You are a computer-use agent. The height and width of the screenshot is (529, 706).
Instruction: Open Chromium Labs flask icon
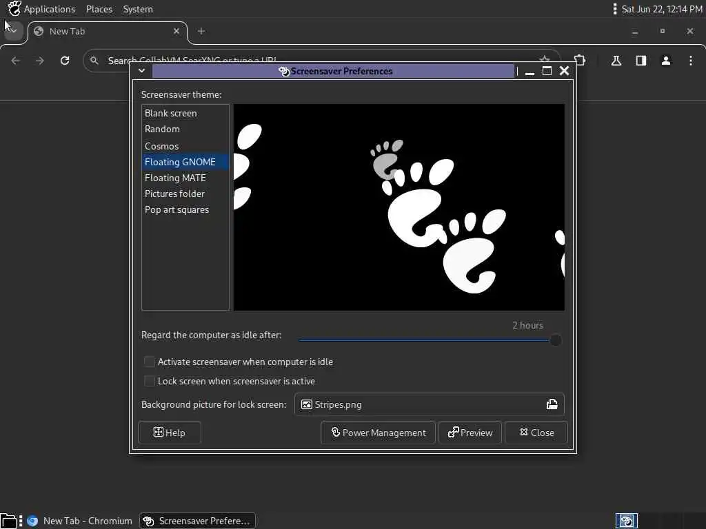click(x=616, y=61)
